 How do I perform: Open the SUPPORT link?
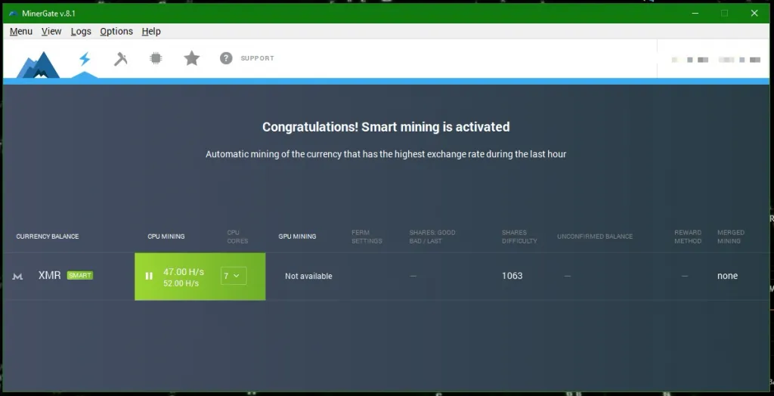pos(257,58)
